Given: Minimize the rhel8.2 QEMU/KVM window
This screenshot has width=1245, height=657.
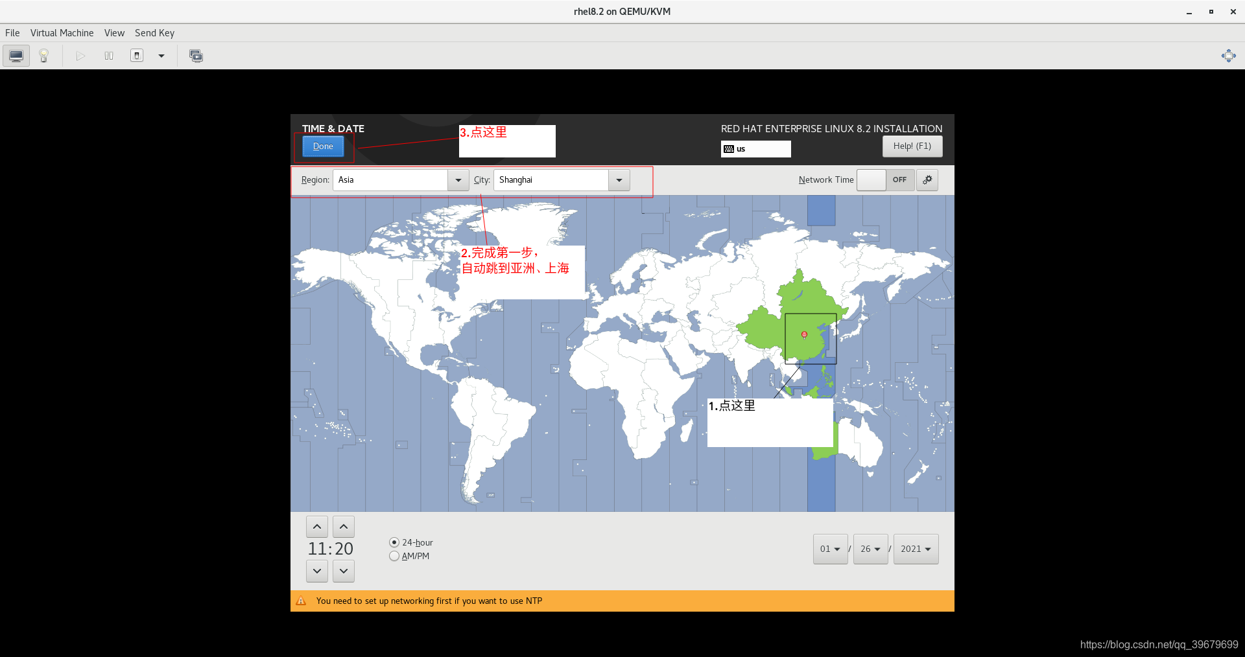Looking at the screenshot, I should coord(1189,12).
